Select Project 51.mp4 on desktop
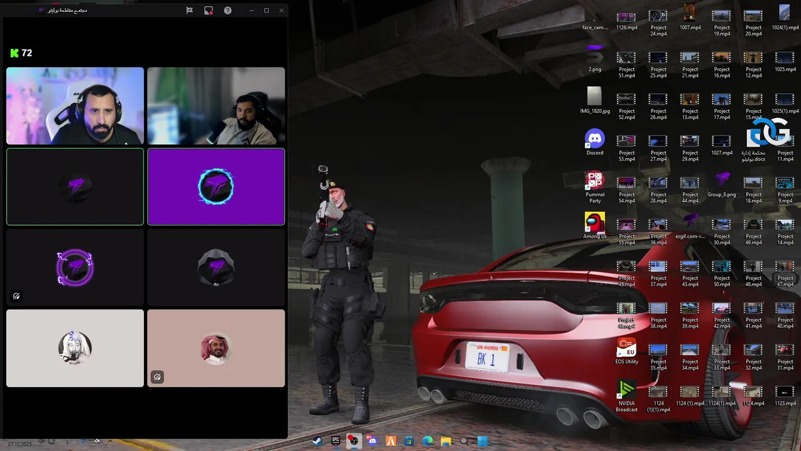 click(x=626, y=65)
